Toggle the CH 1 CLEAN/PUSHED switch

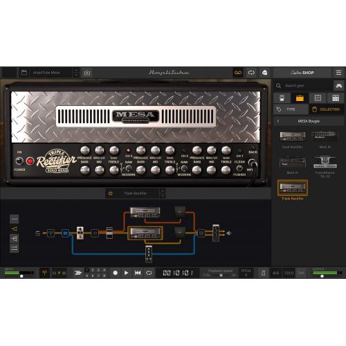point(239,168)
